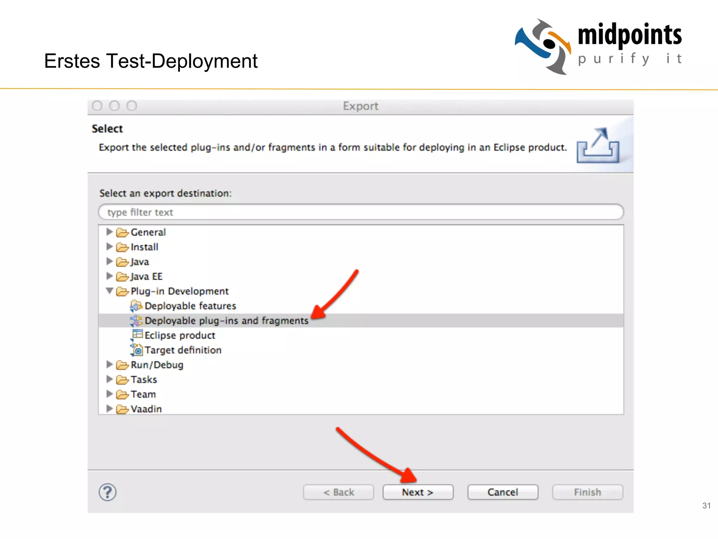Select the Install tree label
Viewport: 718px width, 539px height.
coord(144,247)
